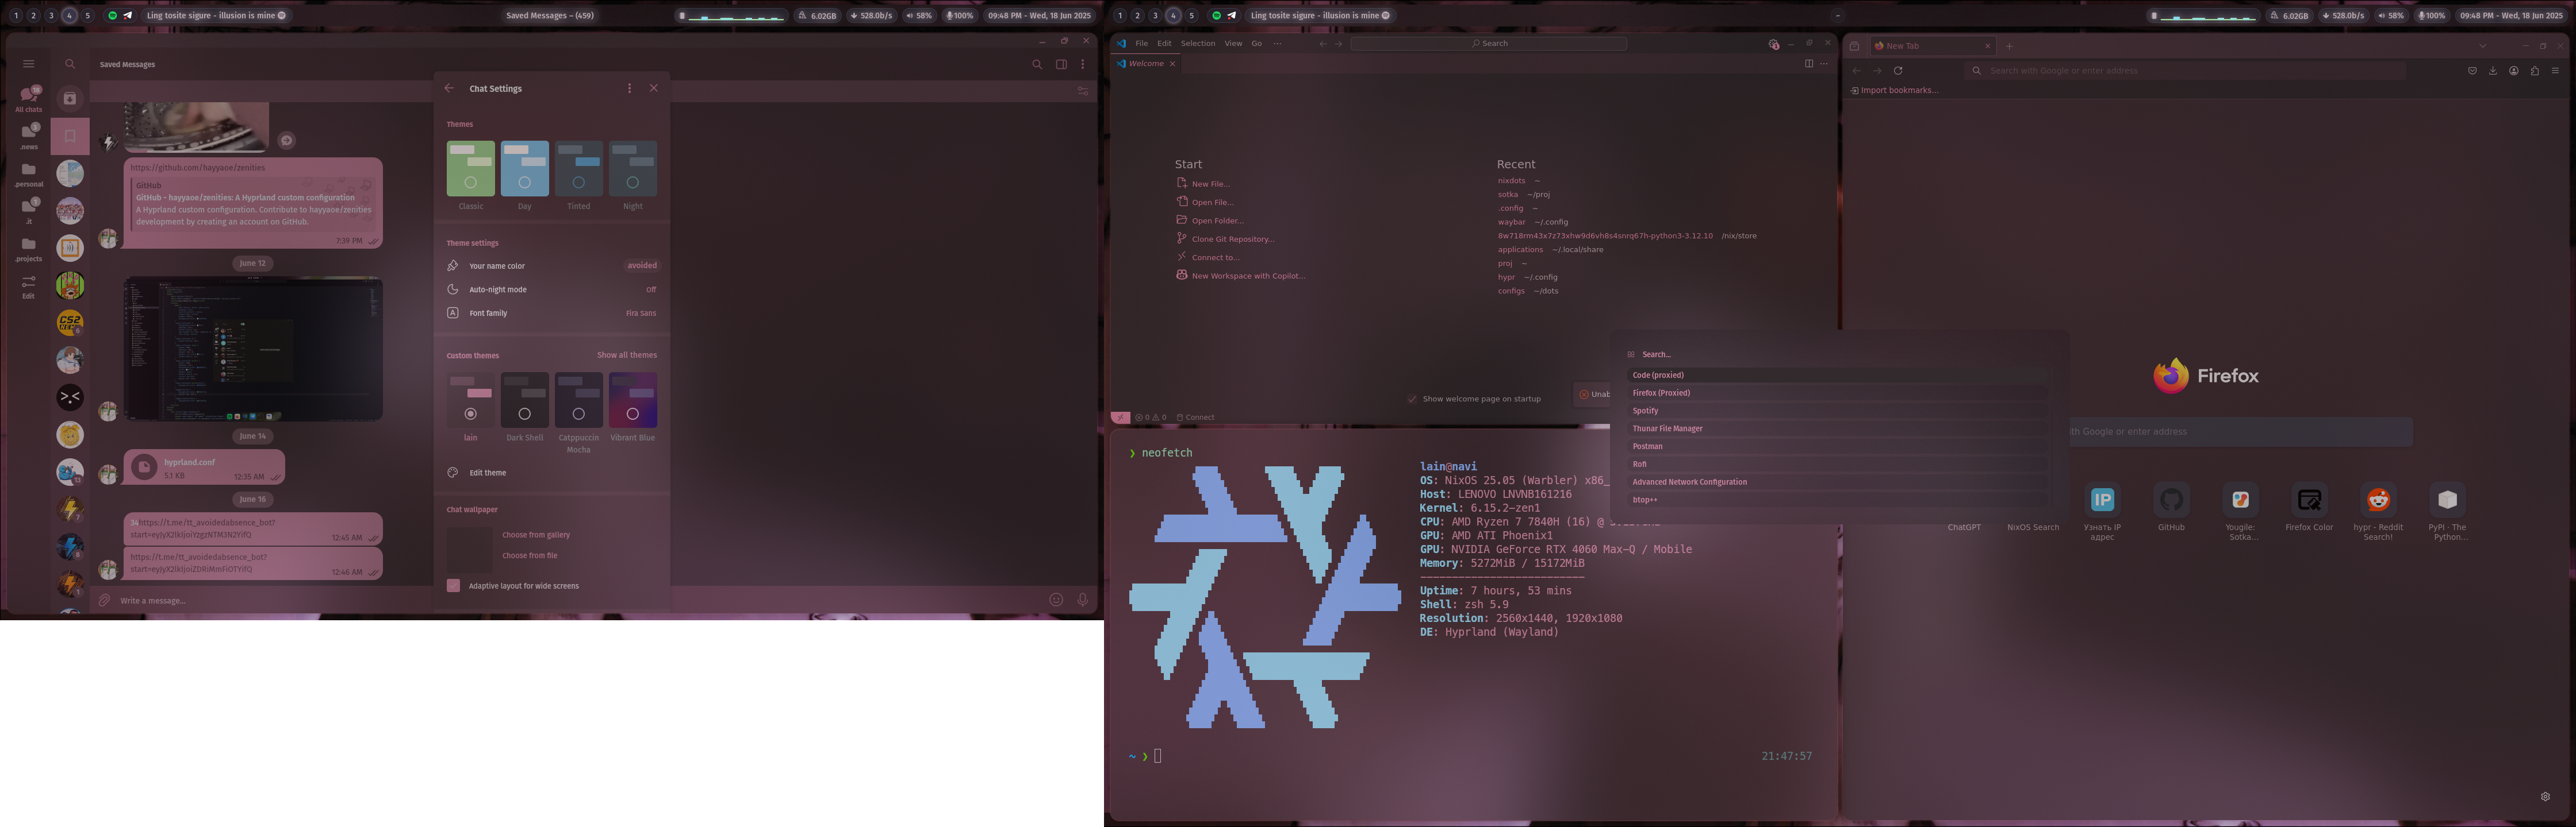Open the Chat Settings three-dot menu
2576x827 pixels.
coord(629,88)
